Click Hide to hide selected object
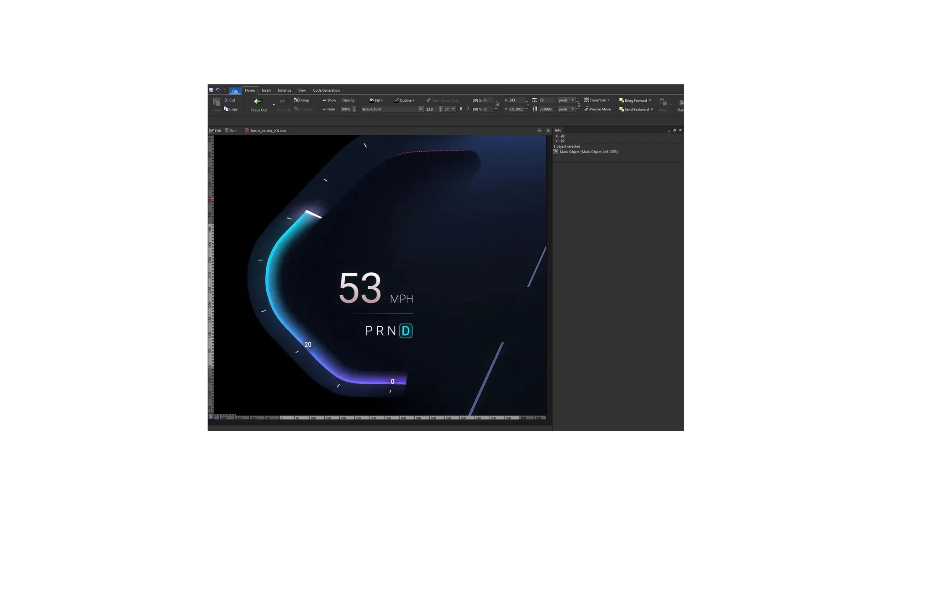This screenshot has height=596, width=950. (x=329, y=109)
